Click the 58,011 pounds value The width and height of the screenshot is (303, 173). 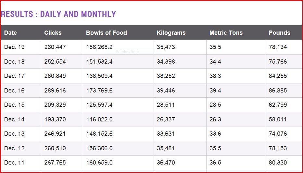278,119
